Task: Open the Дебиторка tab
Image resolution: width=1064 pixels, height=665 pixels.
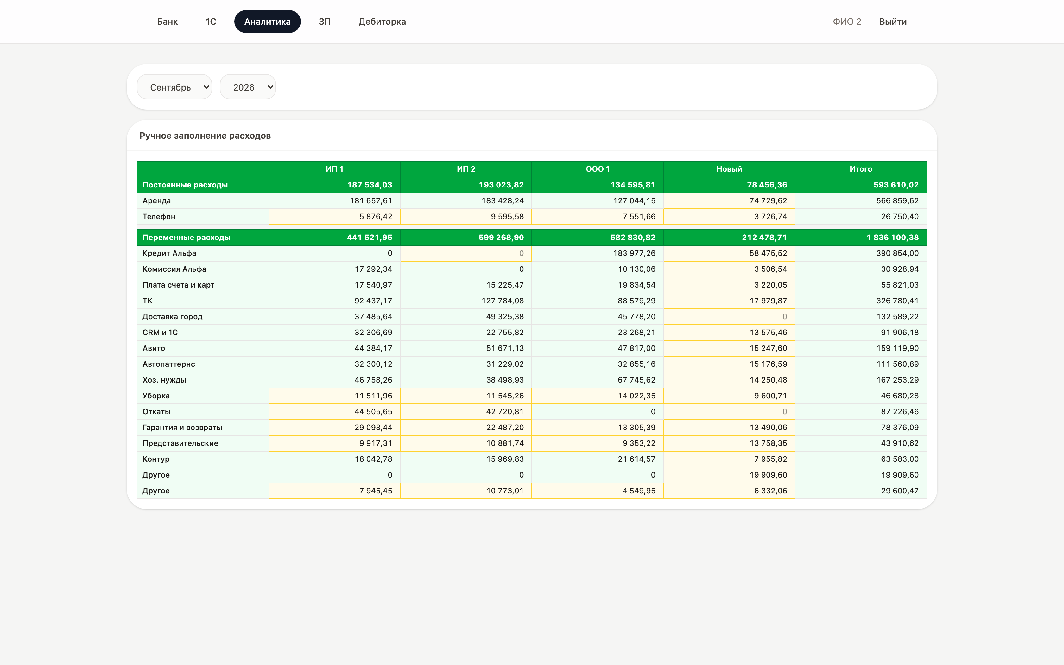Action: click(x=382, y=22)
